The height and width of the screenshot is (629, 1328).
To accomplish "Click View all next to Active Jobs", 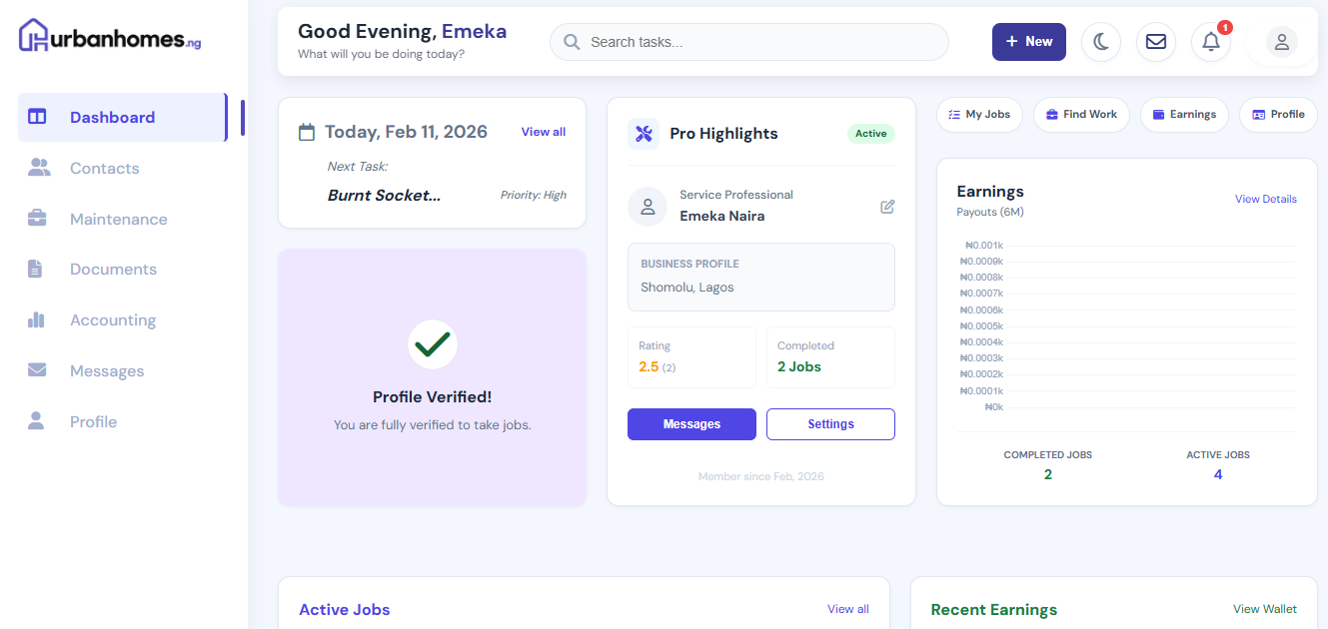I will [847, 608].
